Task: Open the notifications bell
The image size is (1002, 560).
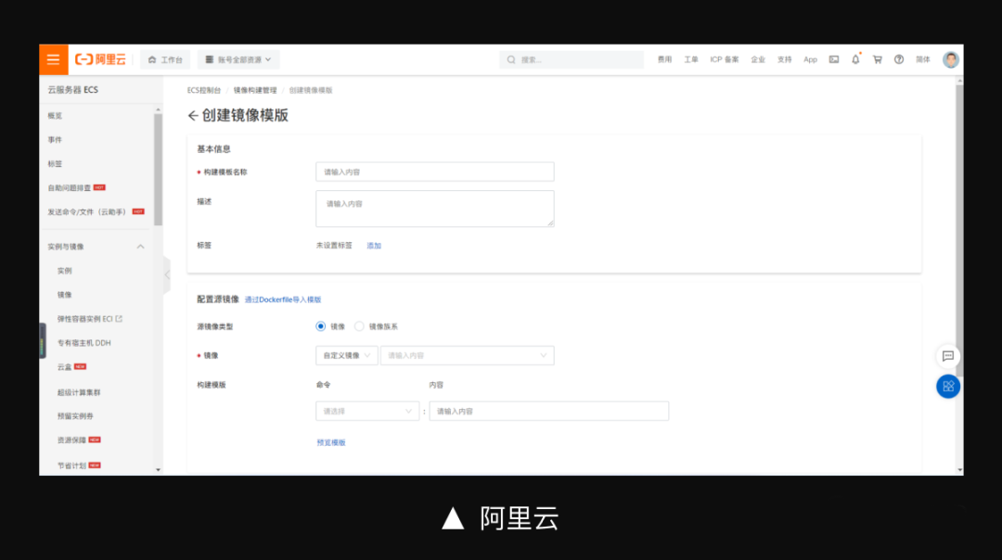Action: [x=855, y=59]
